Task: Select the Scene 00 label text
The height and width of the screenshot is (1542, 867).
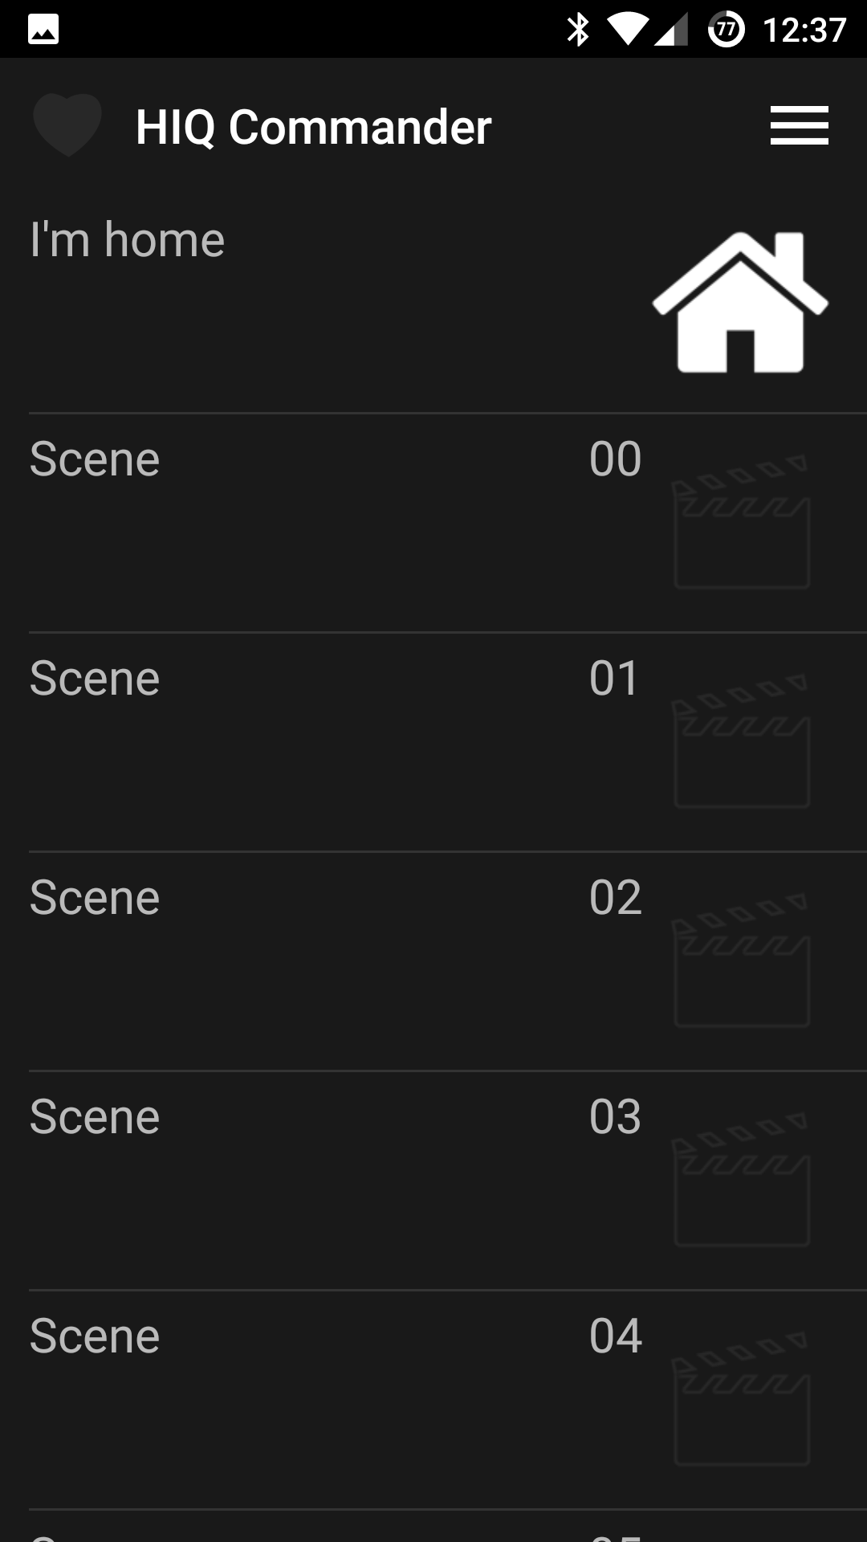Action: point(95,459)
